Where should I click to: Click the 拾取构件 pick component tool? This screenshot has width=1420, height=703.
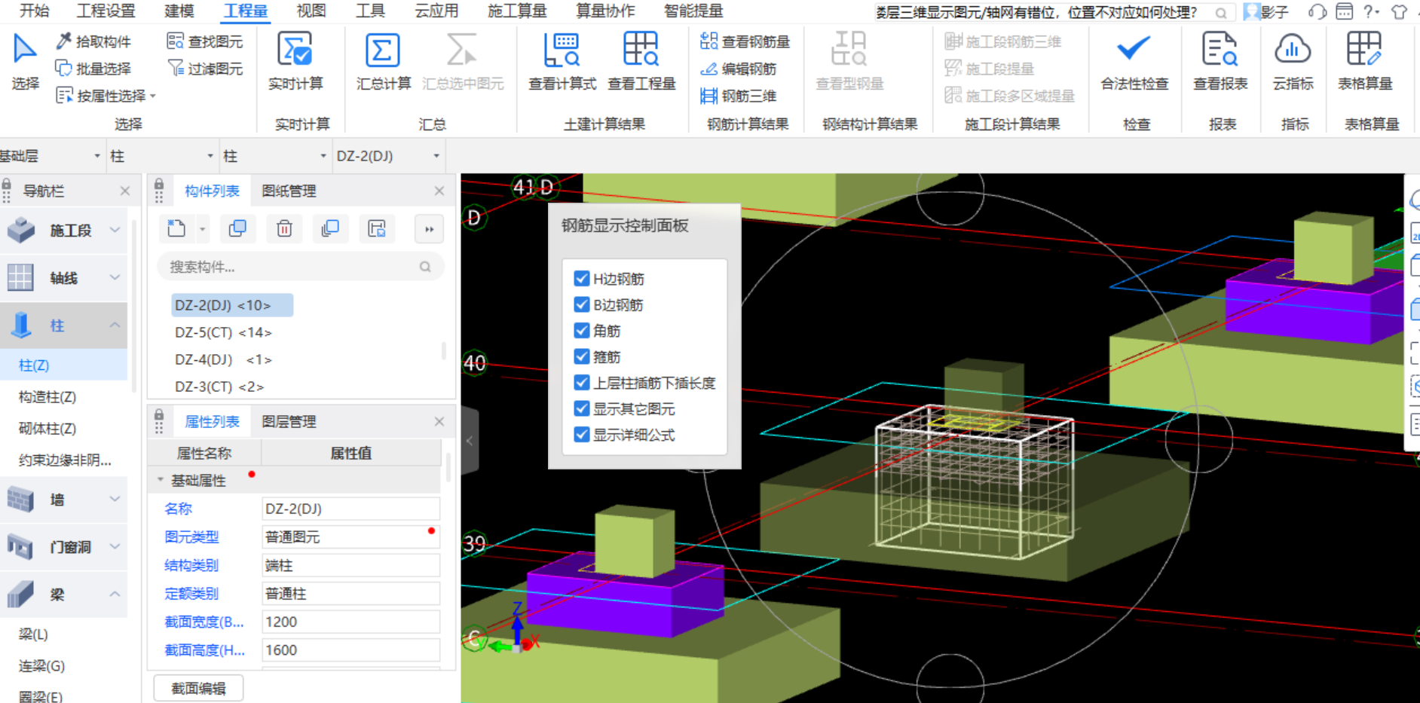click(94, 41)
